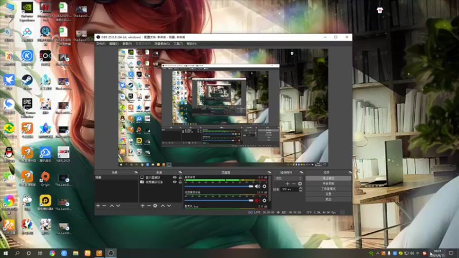Open 设置 settings from Controls panel
Viewport: 459px width, 258px height.
[328, 194]
